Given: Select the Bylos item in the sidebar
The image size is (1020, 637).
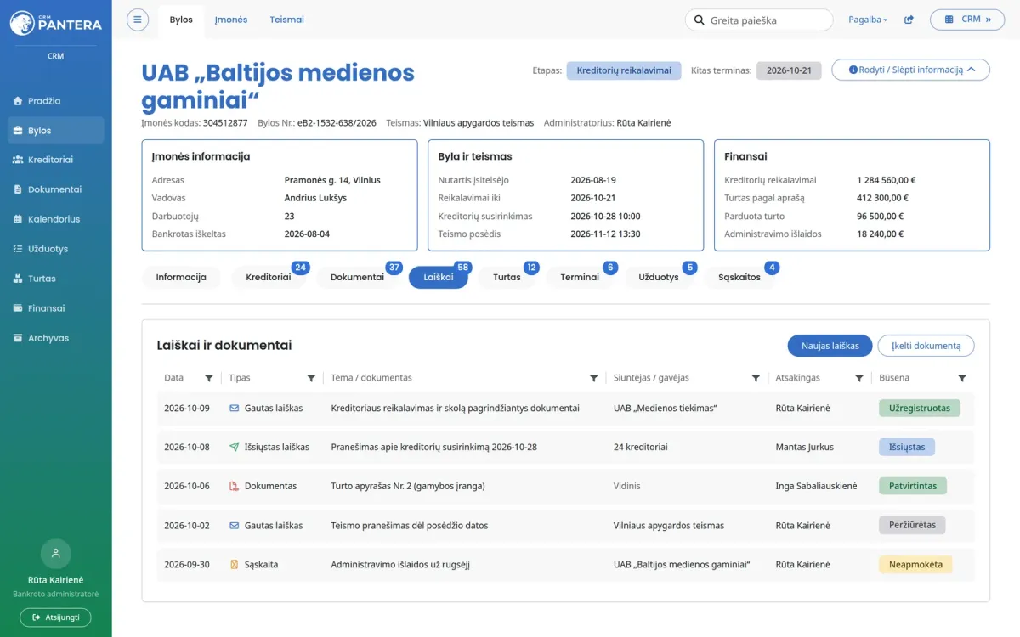Looking at the screenshot, I should click(56, 131).
